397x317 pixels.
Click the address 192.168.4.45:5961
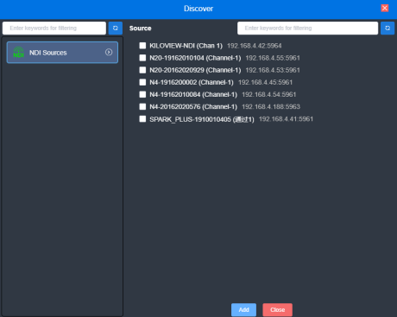265,82
